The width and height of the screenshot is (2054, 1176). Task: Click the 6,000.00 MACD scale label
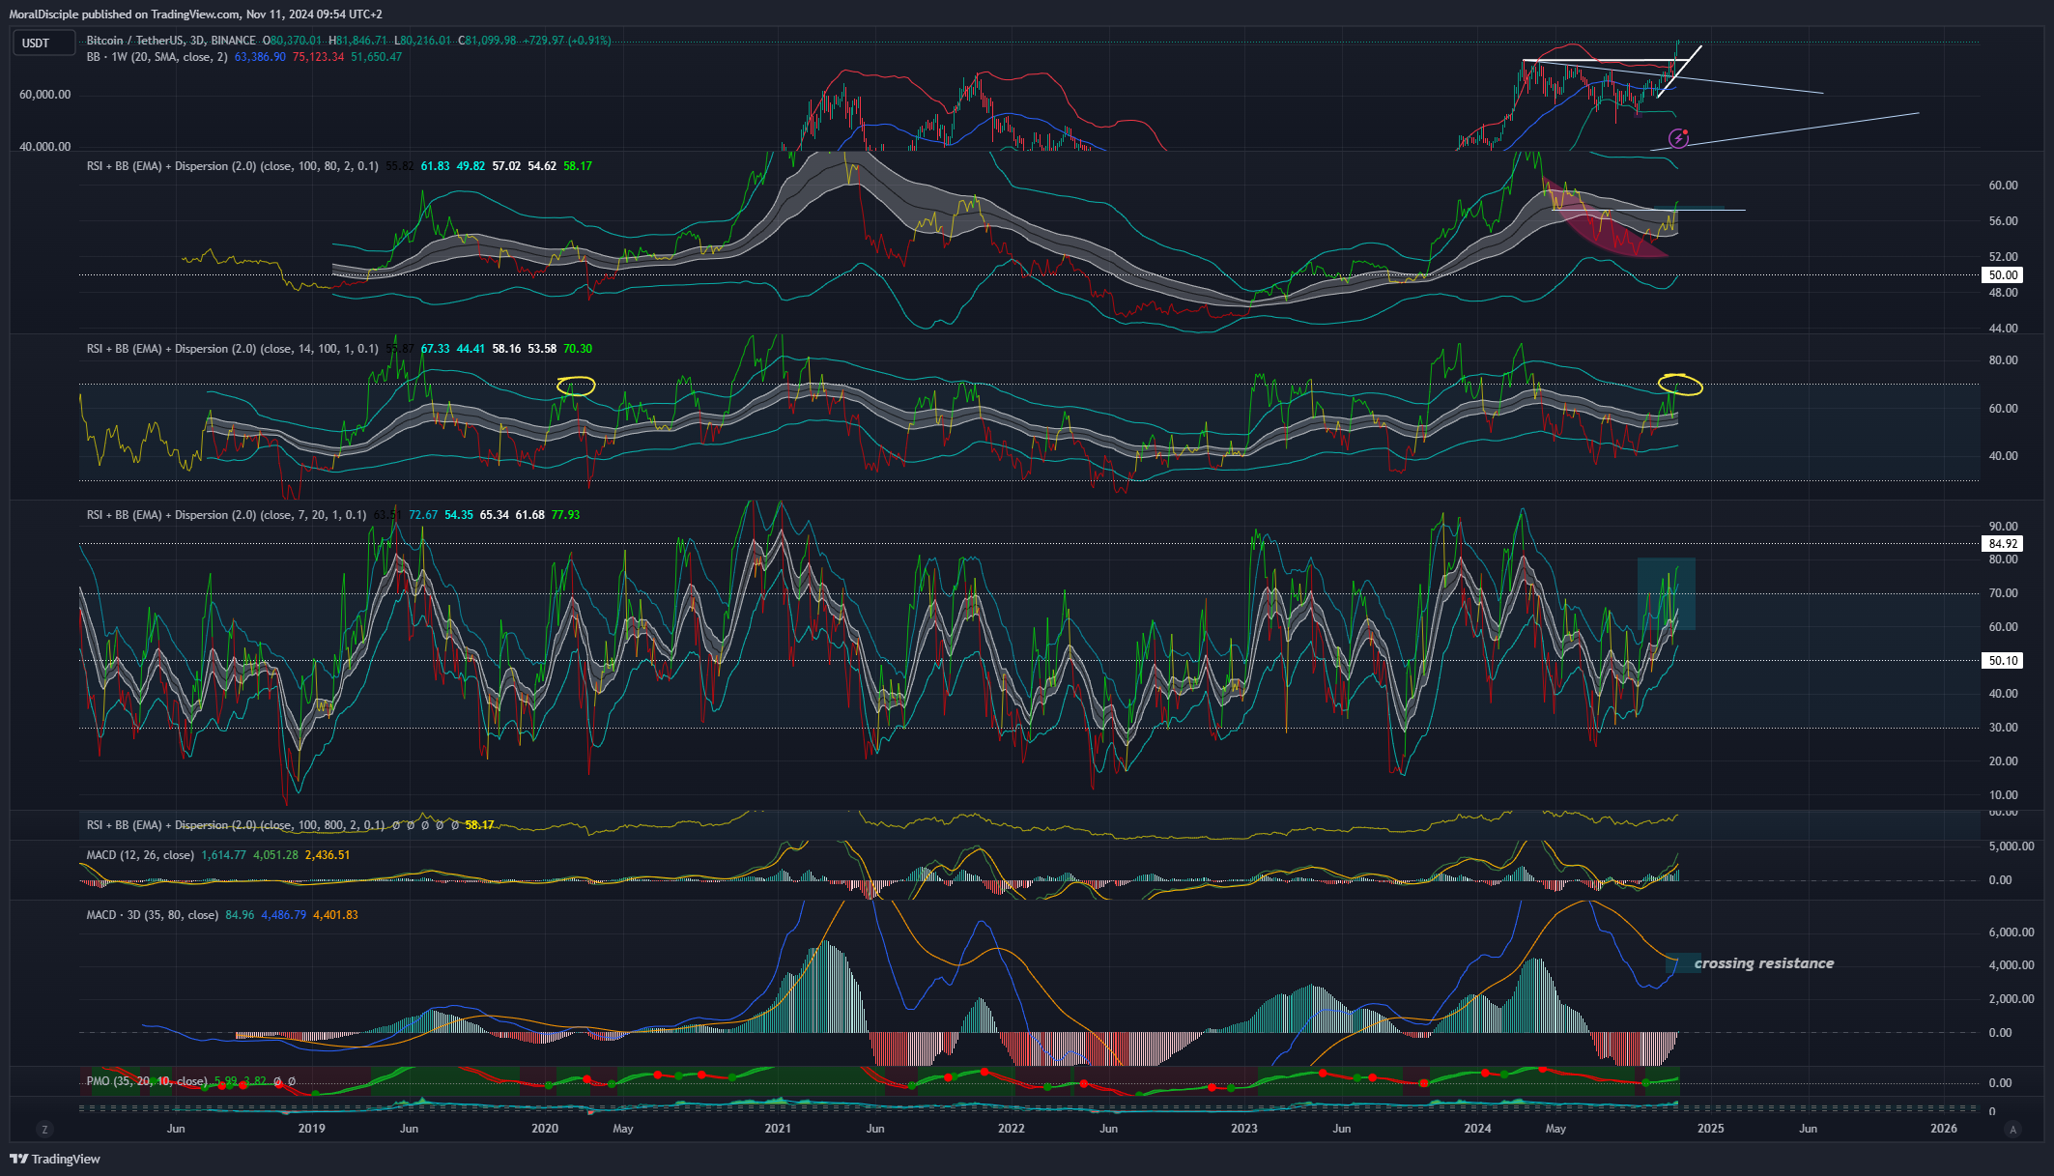click(2011, 932)
